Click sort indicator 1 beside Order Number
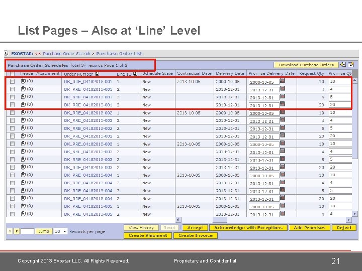 (x=97, y=74)
